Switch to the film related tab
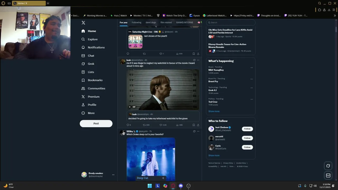The height and width of the screenshot is (190, 338). [x=166, y=22]
